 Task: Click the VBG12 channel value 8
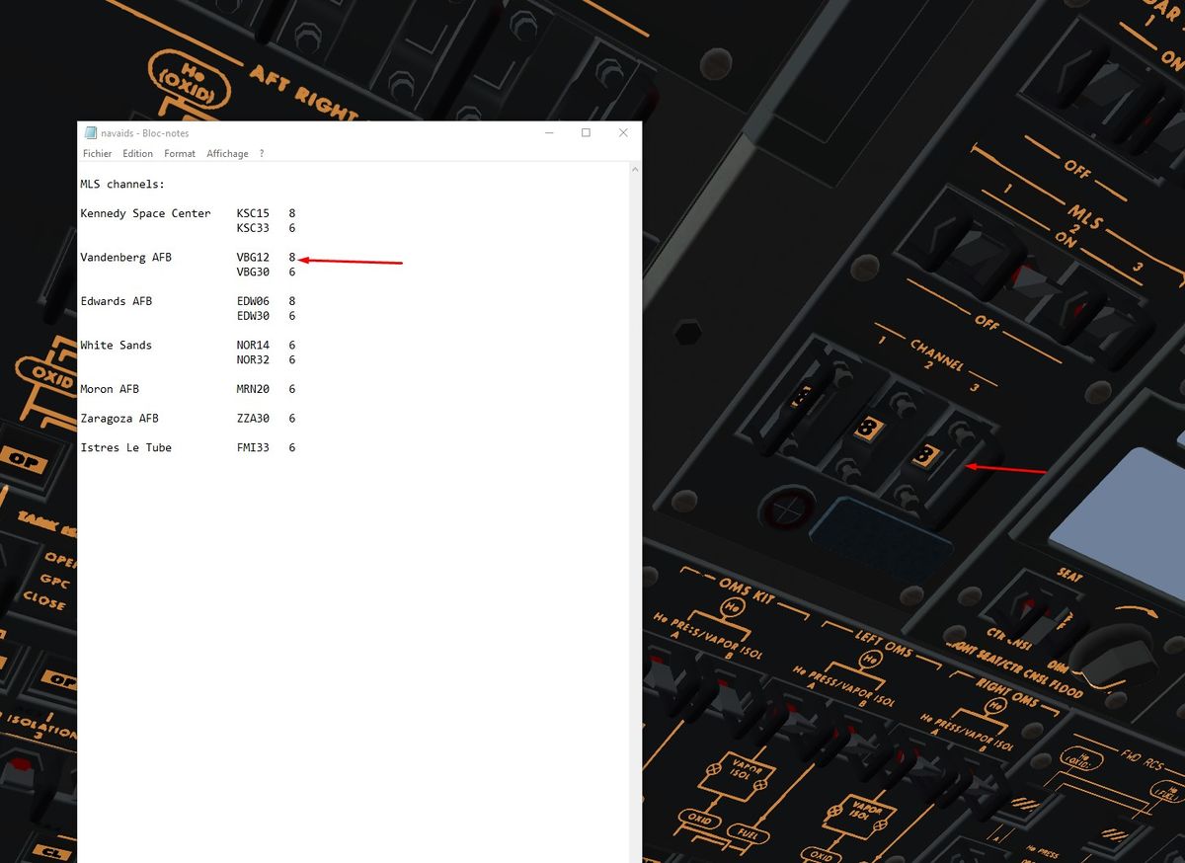tap(292, 258)
